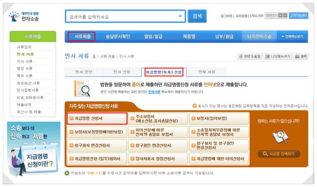Select 가사 서류 in left sidebar

(25, 61)
